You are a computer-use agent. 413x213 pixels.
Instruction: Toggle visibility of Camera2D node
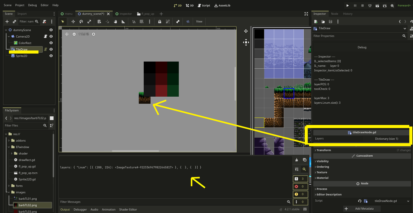51,37
